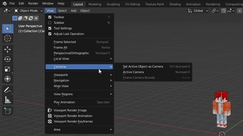Screen dimensions: 243x136
Task: Switch to the Rendering workspace tab
Action: coord(213,4)
